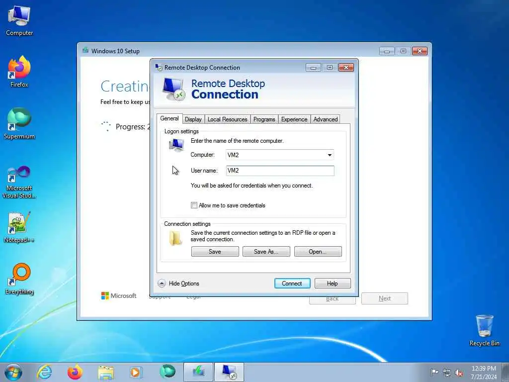Click the Help button

coord(333,283)
